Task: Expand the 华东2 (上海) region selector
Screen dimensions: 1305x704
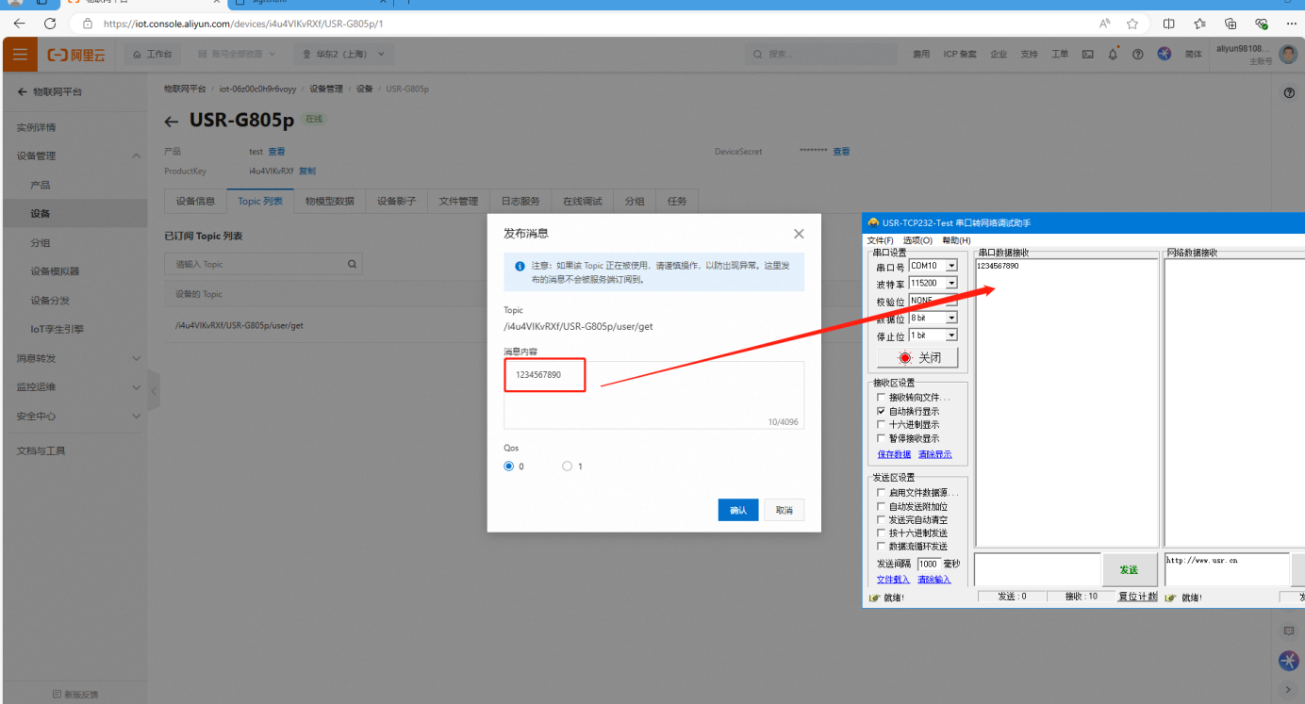Action: click(344, 55)
